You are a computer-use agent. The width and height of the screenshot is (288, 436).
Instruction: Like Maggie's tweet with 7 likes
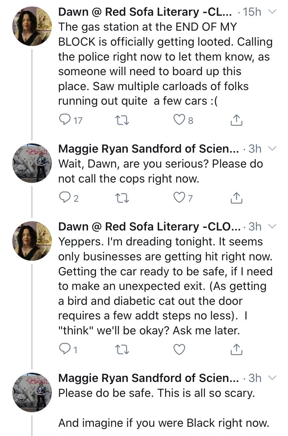click(x=179, y=198)
